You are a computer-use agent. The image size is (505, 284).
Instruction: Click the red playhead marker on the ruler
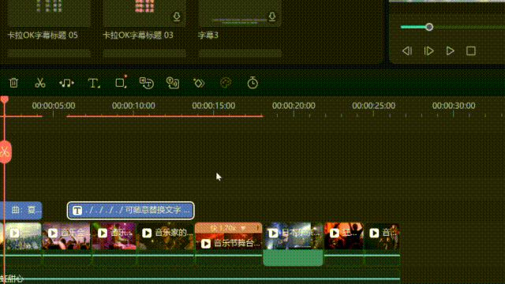click(x=4, y=100)
